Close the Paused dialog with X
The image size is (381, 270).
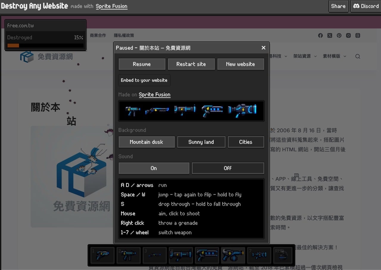click(263, 48)
